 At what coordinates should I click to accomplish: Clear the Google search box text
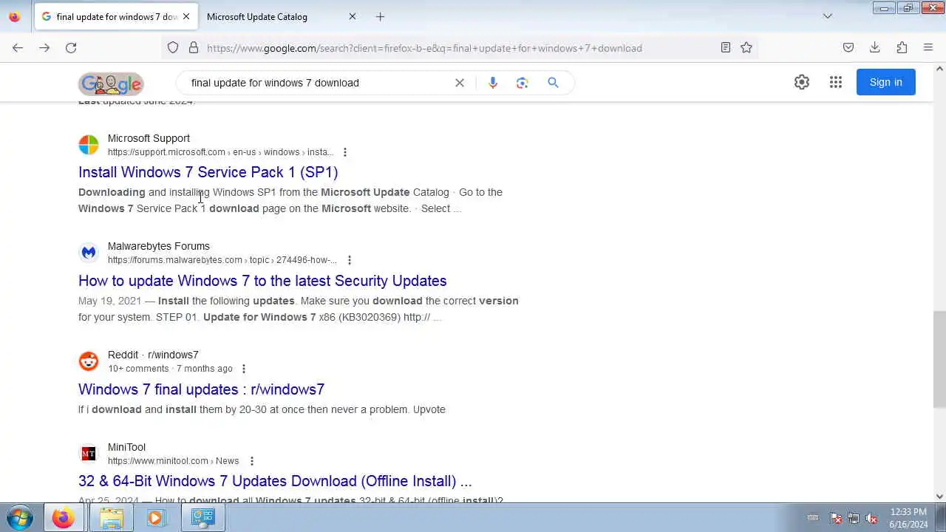(460, 83)
